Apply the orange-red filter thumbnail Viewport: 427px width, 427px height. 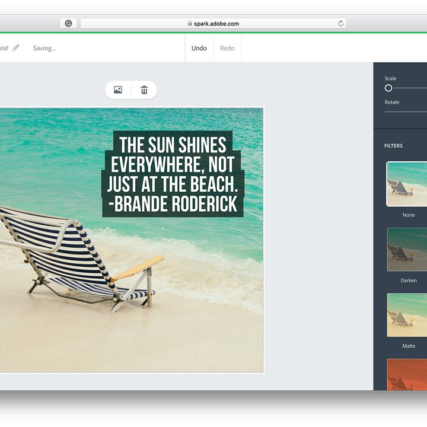point(407,375)
